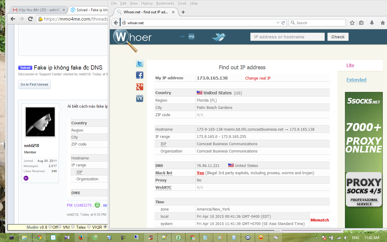Open a new Firefox tab
Viewport: 387px width, 242px height.
coord(183,12)
